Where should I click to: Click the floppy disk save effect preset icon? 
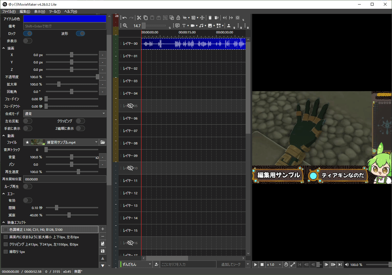point(103,251)
